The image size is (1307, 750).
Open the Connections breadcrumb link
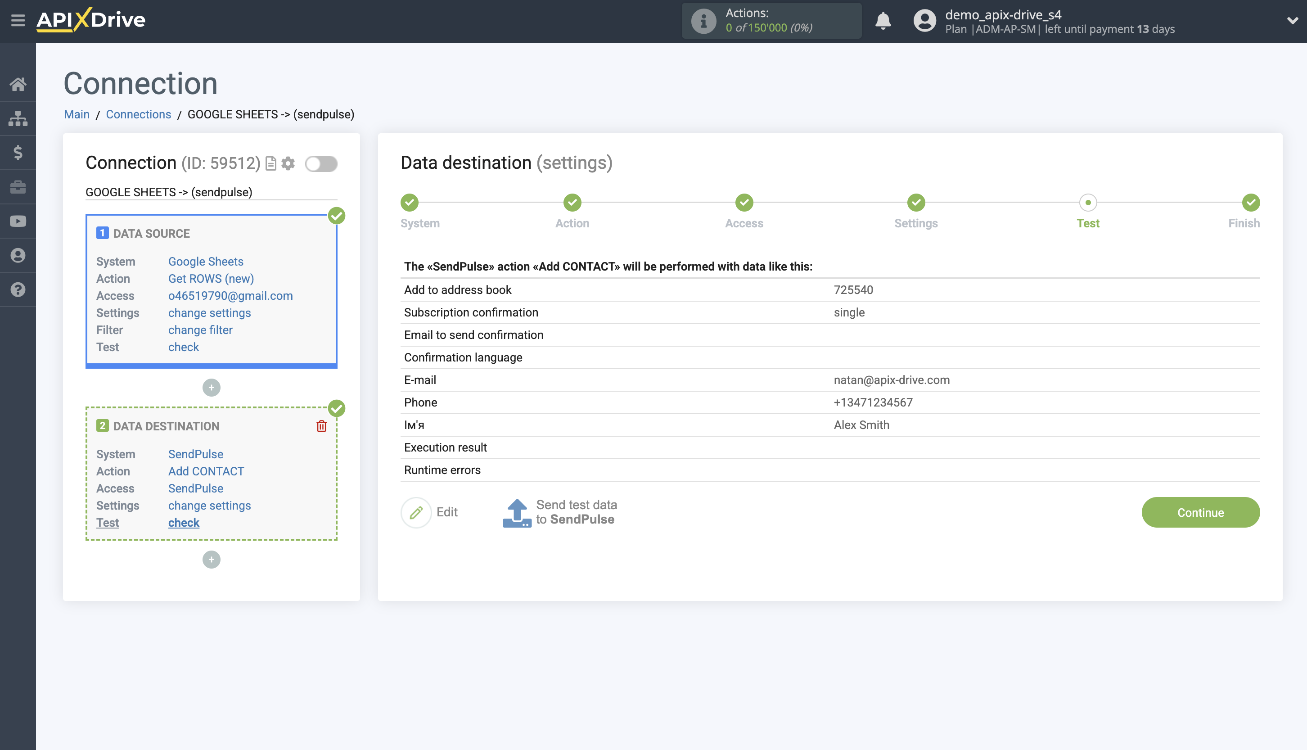click(x=139, y=114)
